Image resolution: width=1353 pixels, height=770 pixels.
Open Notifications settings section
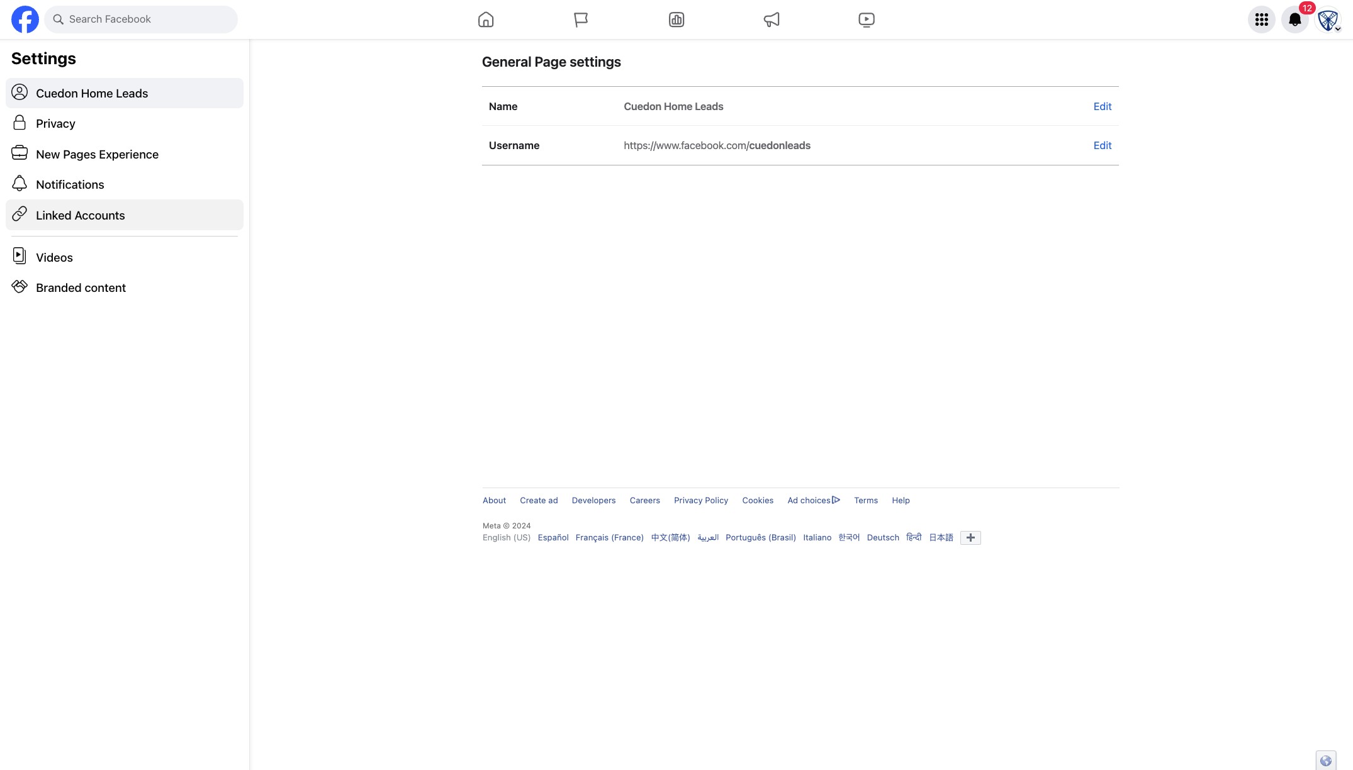click(x=125, y=184)
